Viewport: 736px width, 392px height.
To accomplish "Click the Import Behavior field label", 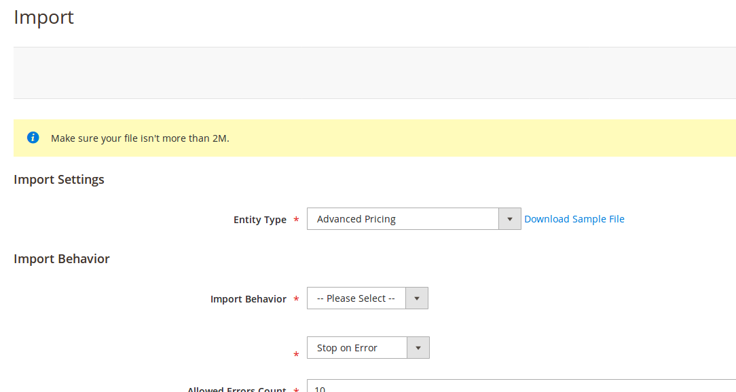I will pos(248,299).
